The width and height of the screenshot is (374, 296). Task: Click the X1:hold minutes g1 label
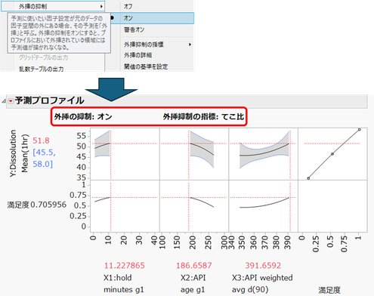(124, 284)
